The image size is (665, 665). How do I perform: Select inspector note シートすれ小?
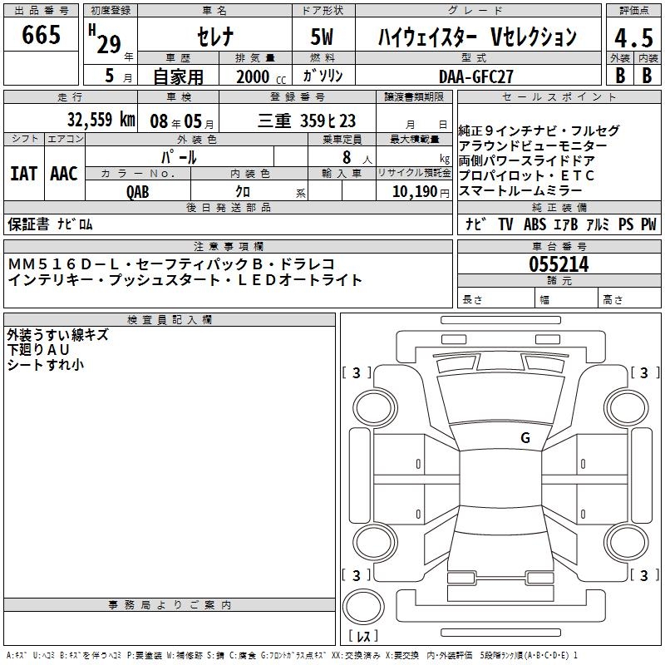46,365
